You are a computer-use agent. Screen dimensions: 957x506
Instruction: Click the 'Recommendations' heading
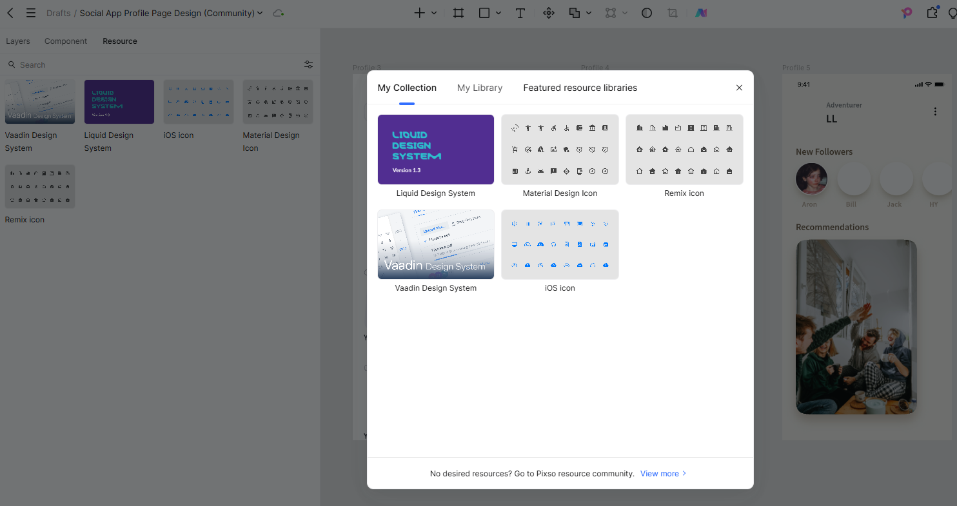click(x=833, y=227)
